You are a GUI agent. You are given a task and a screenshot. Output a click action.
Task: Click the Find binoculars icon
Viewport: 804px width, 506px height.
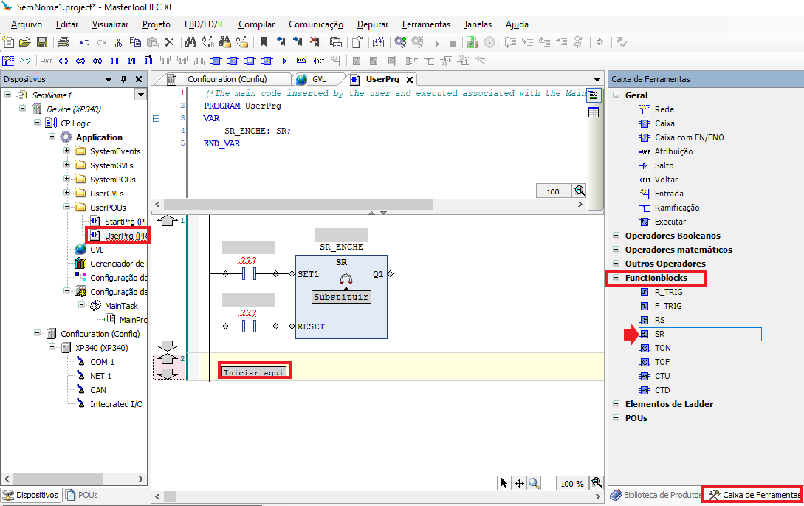pos(190,42)
